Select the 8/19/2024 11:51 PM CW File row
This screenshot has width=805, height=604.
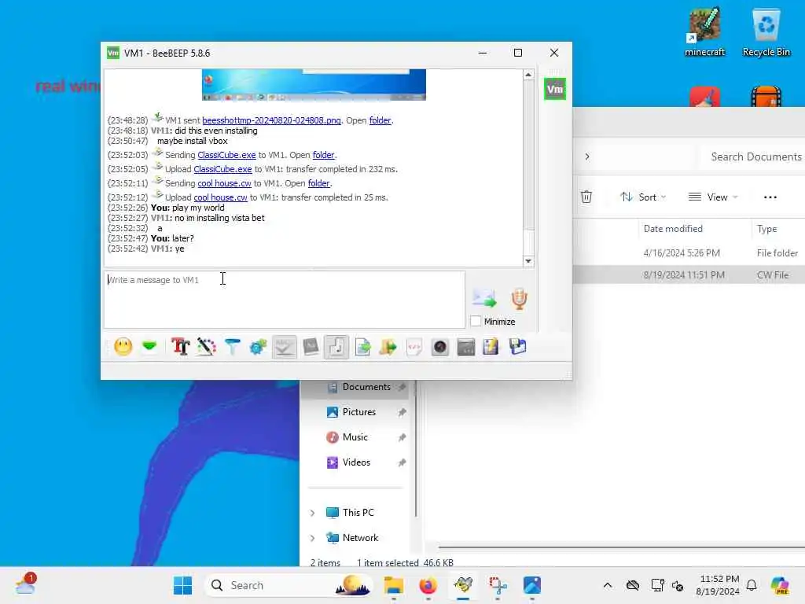(x=689, y=275)
